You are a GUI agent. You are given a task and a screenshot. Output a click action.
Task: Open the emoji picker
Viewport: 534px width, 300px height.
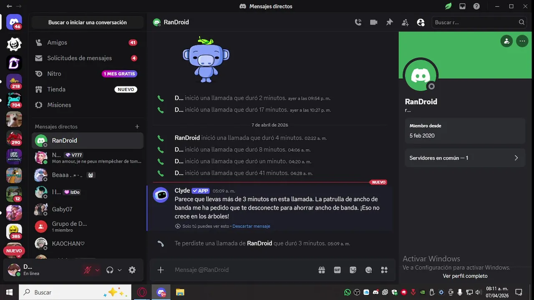point(368,270)
